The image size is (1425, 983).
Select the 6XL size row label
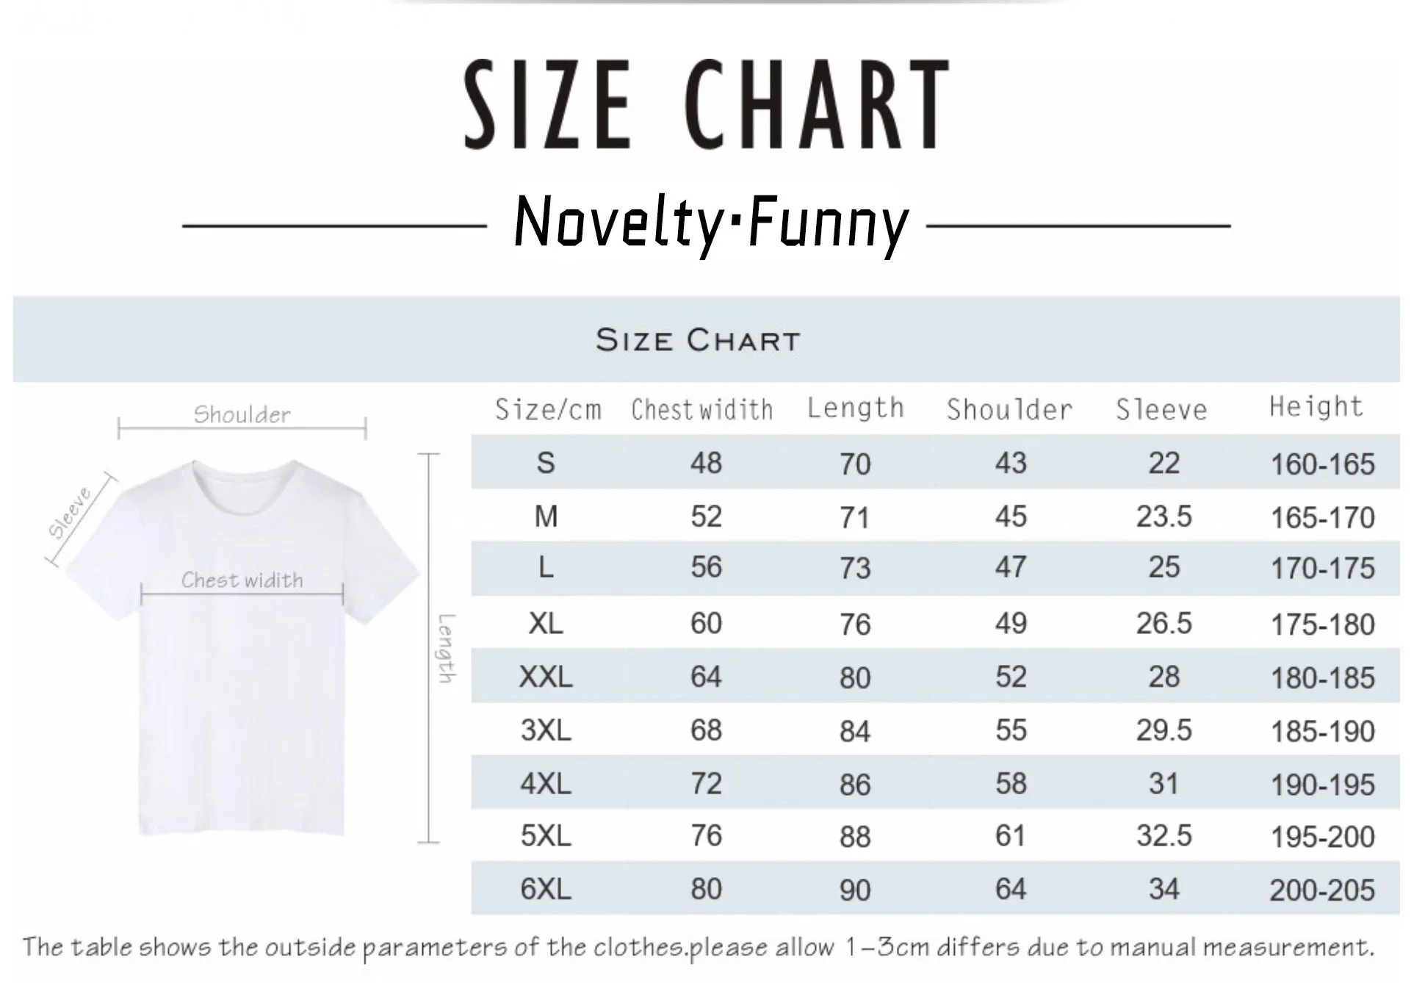[545, 889]
